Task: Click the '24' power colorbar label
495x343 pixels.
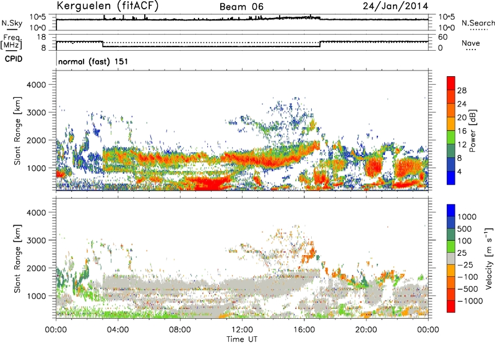Action: [462, 104]
